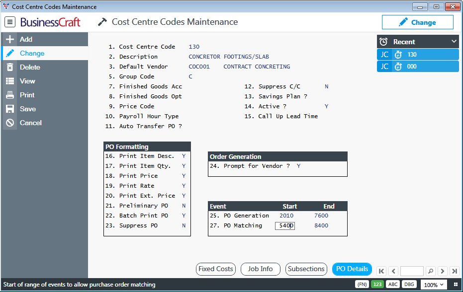Click Prompt for Vendor ? value Y
463x292 pixels.
[298, 166]
